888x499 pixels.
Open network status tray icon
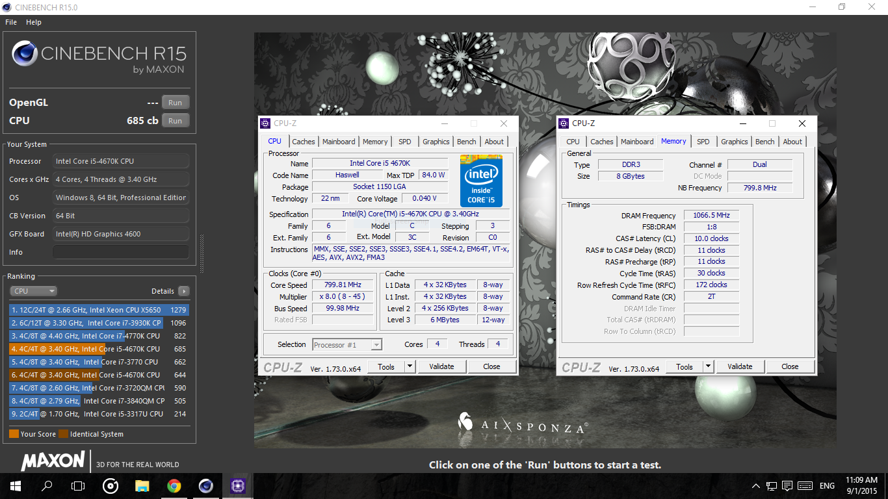(x=772, y=486)
